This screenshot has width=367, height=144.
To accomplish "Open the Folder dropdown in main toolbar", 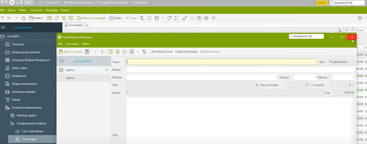I will [x=36, y=18].
